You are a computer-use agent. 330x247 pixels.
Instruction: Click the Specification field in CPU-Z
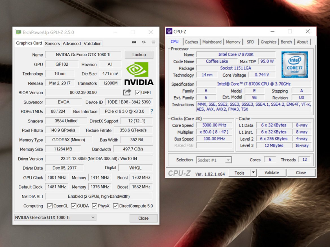(253, 84)
